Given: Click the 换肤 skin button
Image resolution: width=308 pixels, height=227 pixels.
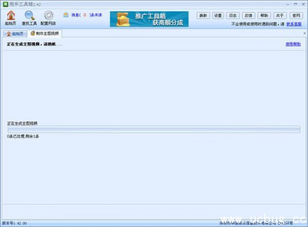Looking at the screenshot, I should point(203,15).
